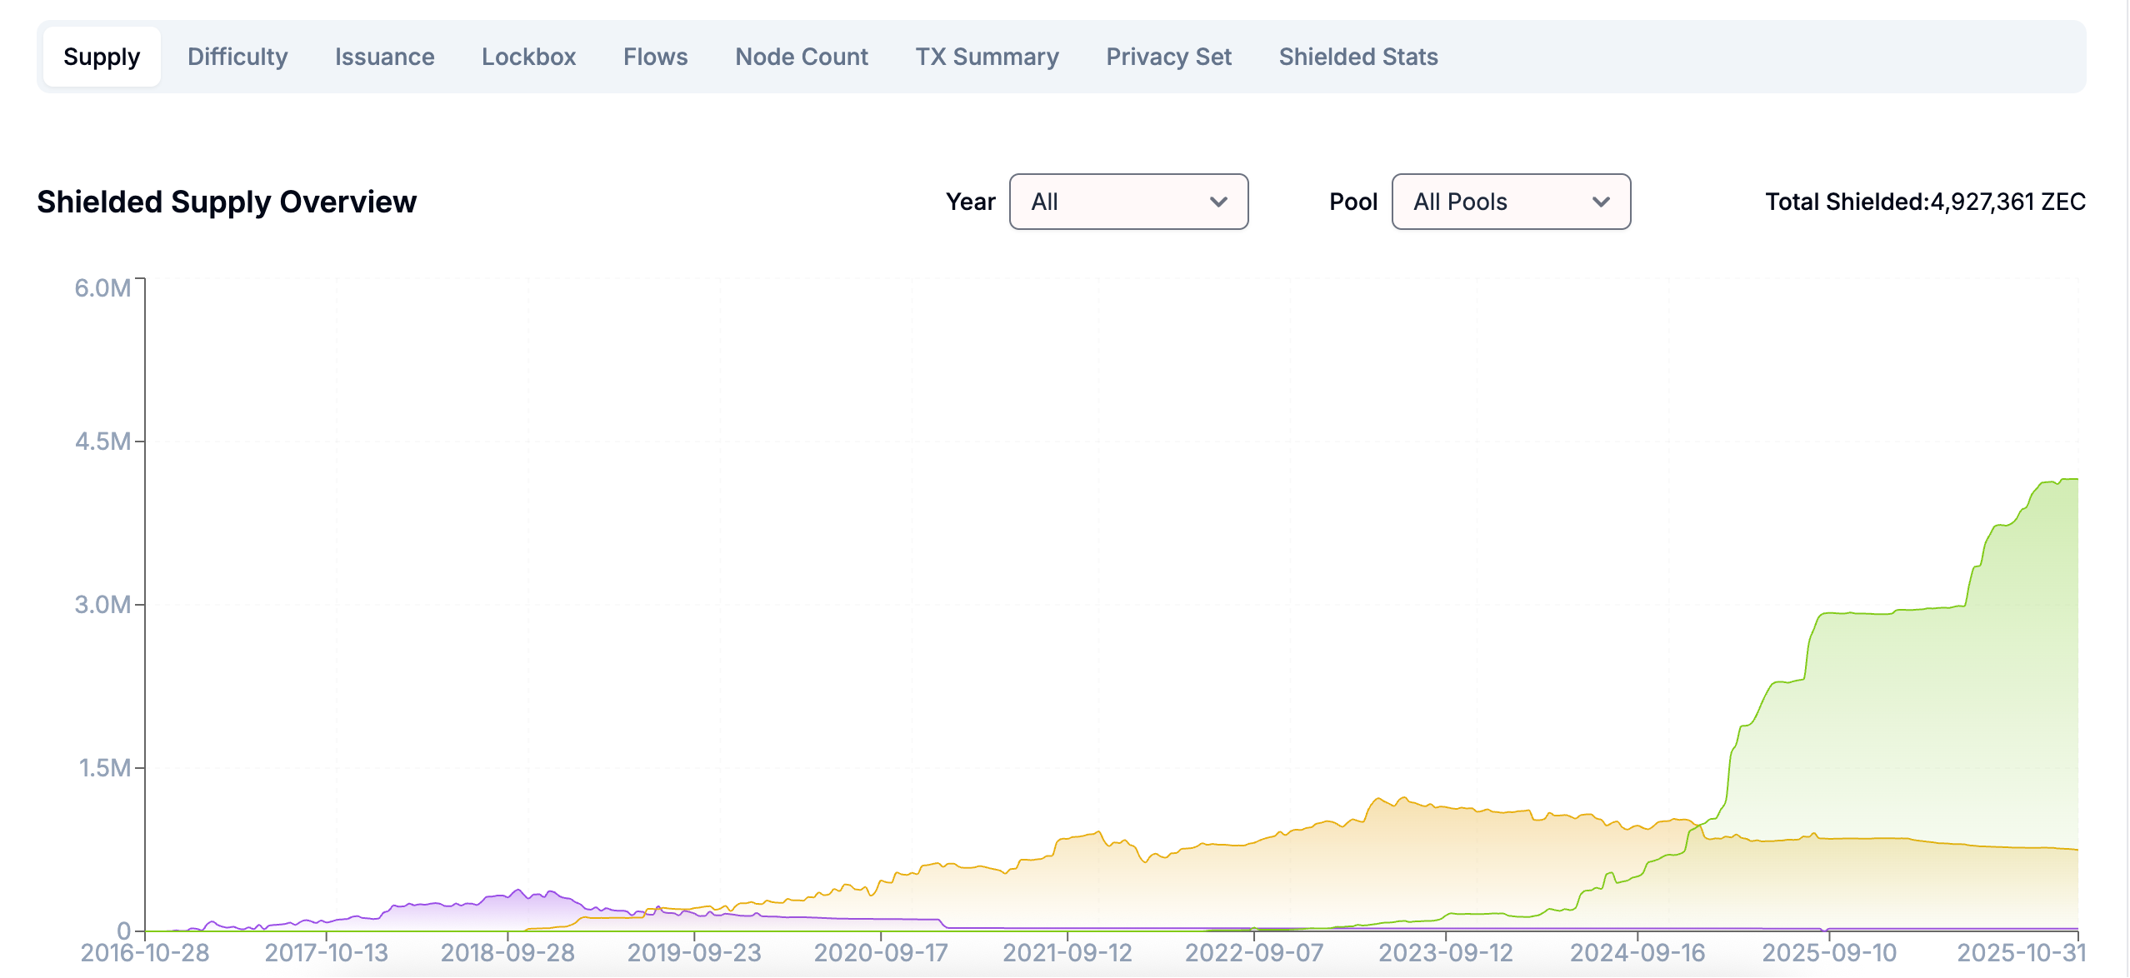Select the TX Summary tab
This screenshot has height=978, width=2130.
point(987,57)
